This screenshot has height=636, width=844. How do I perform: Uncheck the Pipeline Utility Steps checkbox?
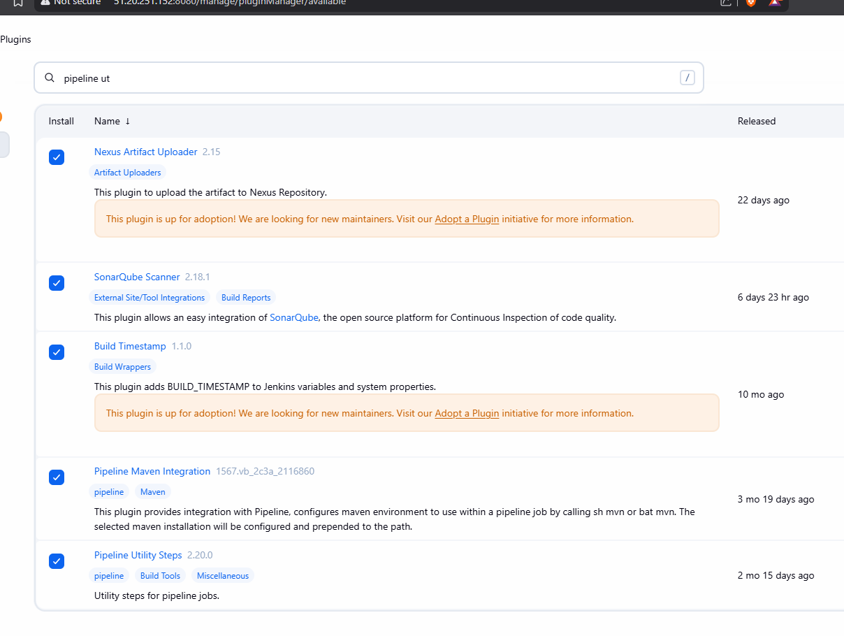(57, 561)
